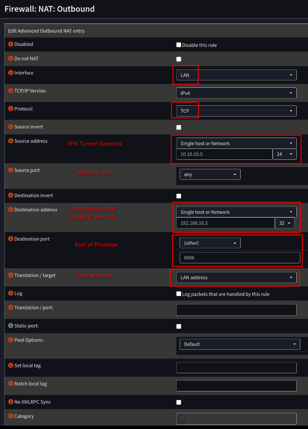This screenshot has height=429, width=308.
Task: Click the grey Static-port info icon
Action: pos(11,326)
